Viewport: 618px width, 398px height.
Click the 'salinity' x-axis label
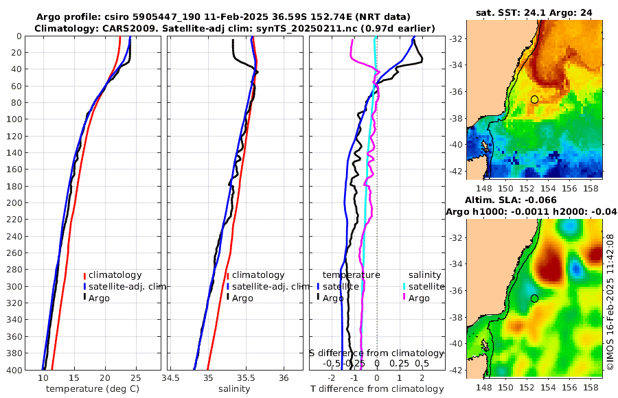point(234,388)
